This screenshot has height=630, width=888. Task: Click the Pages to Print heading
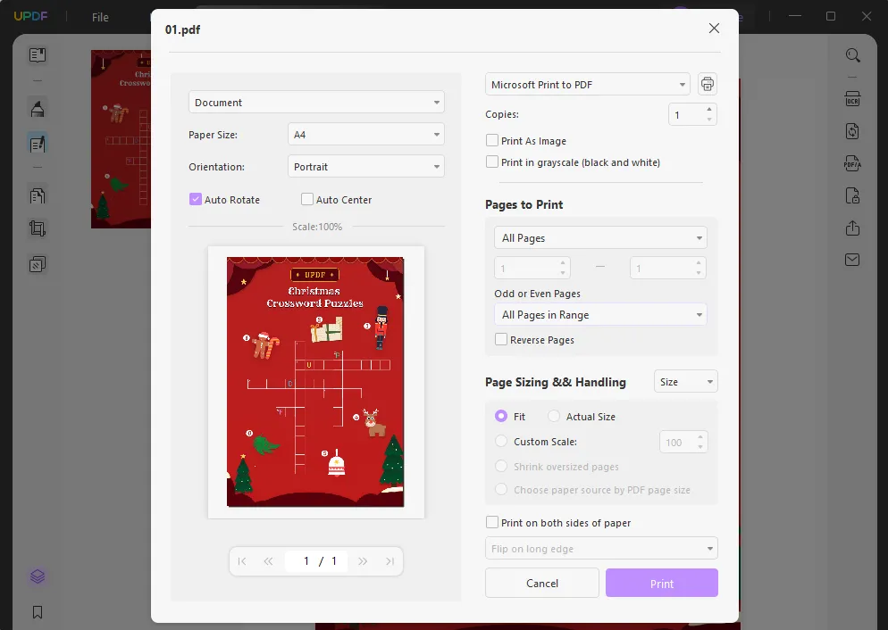point(524,204)
